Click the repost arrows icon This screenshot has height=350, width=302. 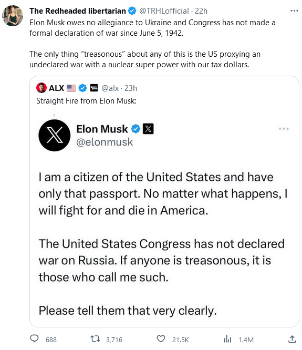(95, 339)
